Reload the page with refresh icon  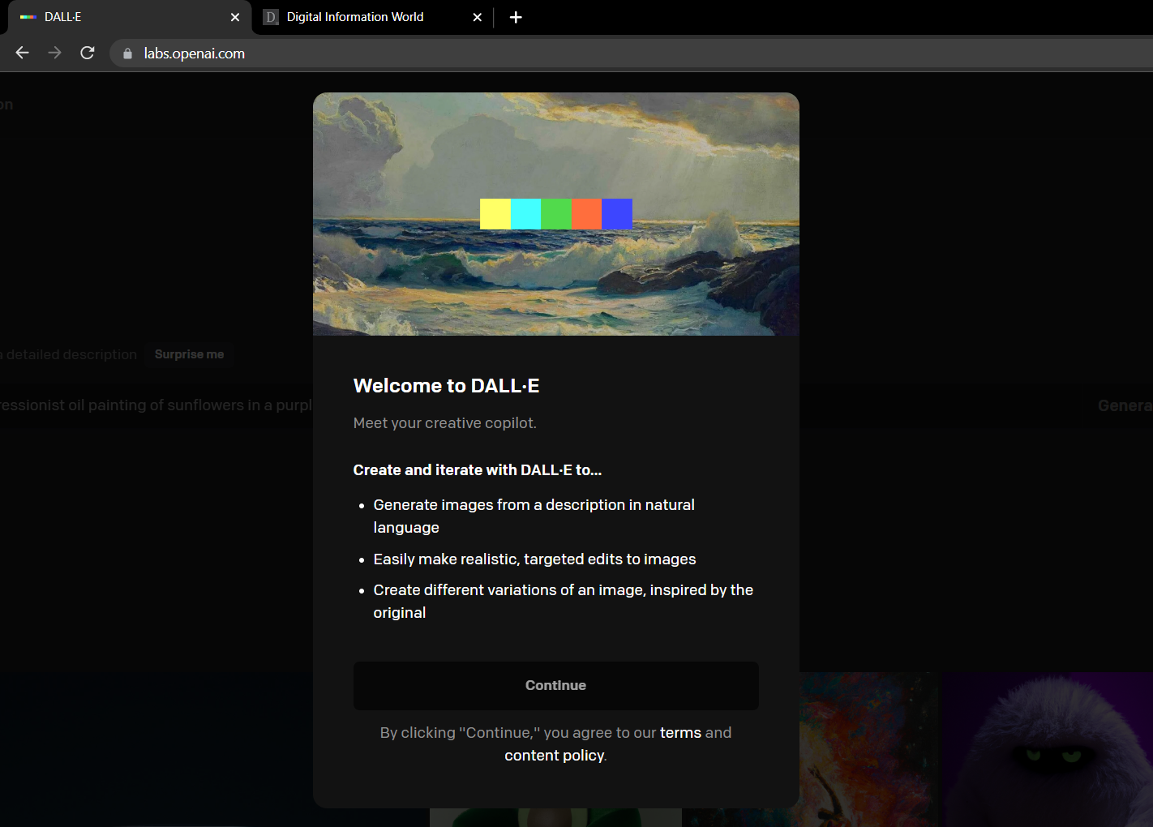point(88,53)
